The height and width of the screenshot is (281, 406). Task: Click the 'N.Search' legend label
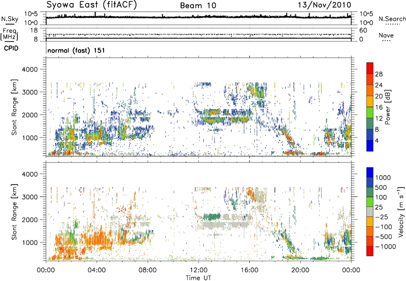[x=392, y=19]
